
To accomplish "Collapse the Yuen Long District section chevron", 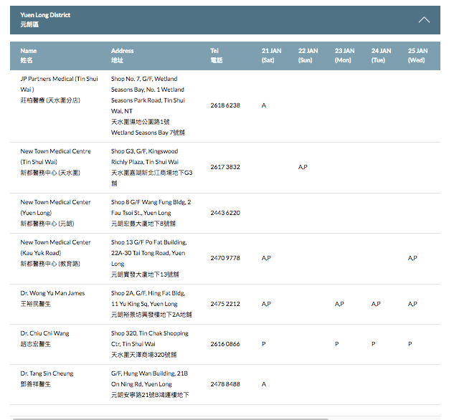I will coord(424,19).
